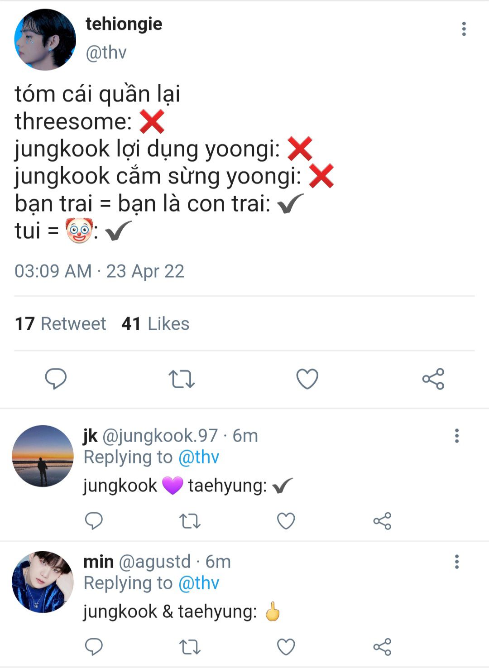Like min's reply
The height and width of the screenshot is (669, 489).
tap(286, 647)
